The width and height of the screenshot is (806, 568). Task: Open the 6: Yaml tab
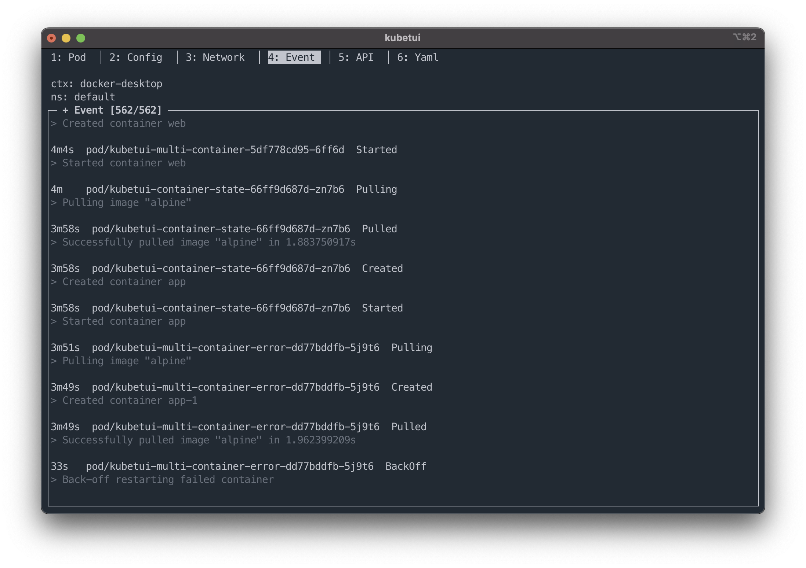(417, 58)
